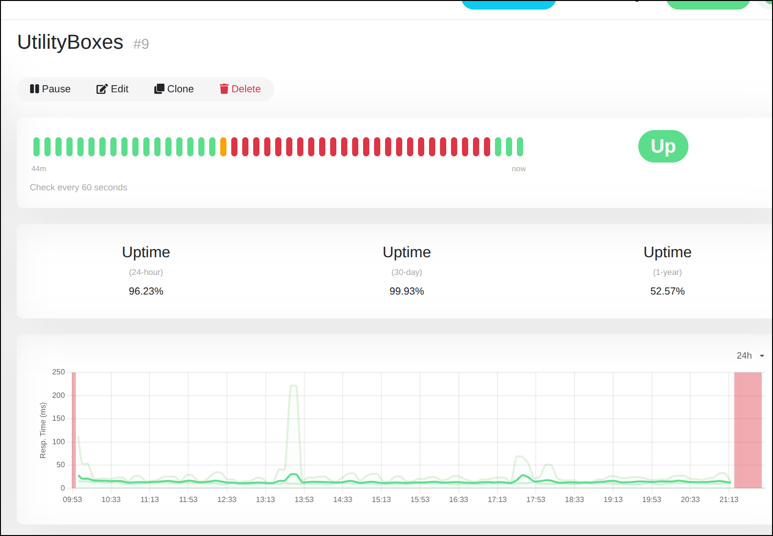This screenshot has height=536, width=773.
Task: Click the 99.93% 30-day uptime value
Action: 407,291
